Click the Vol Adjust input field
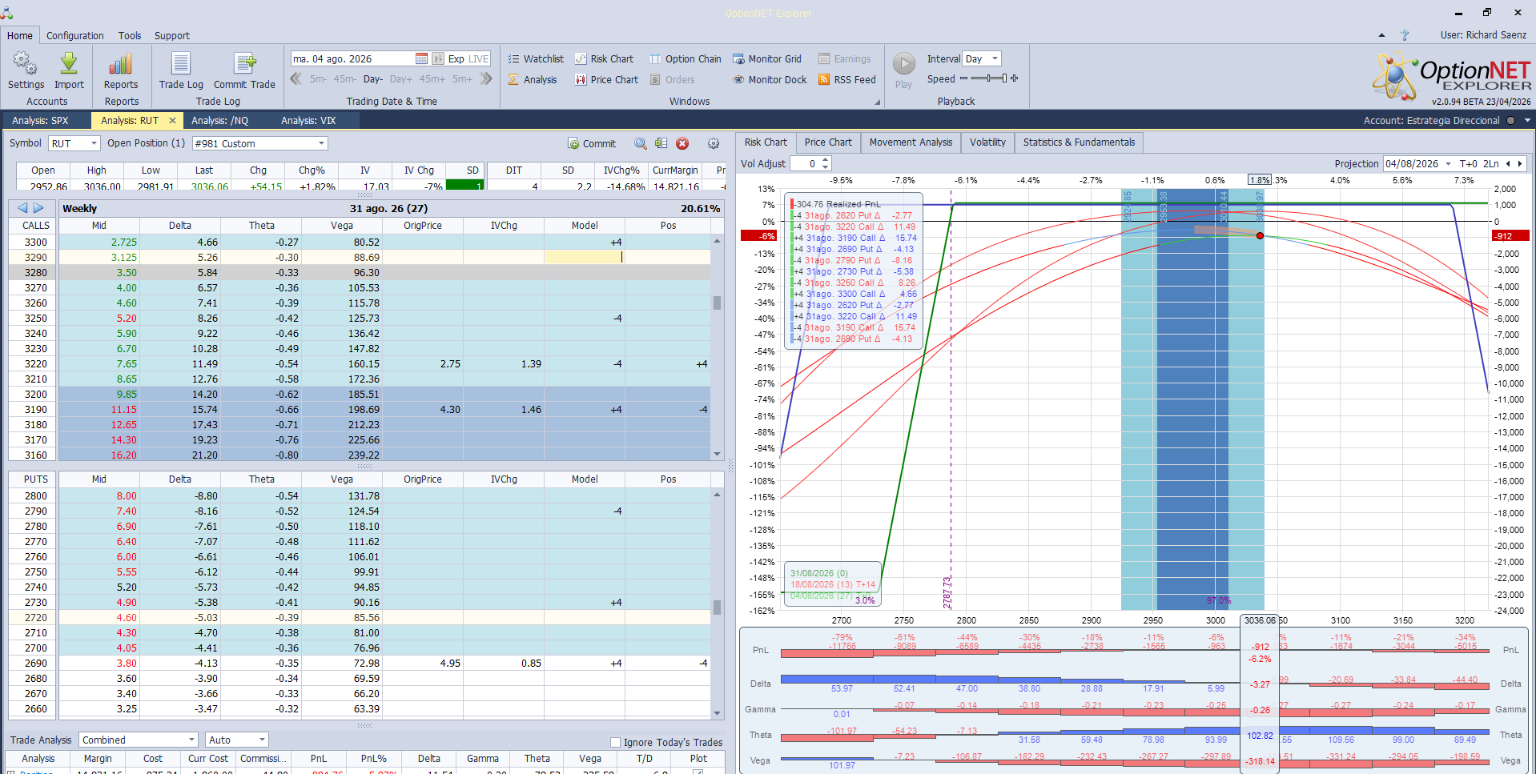 click(805, 163)
